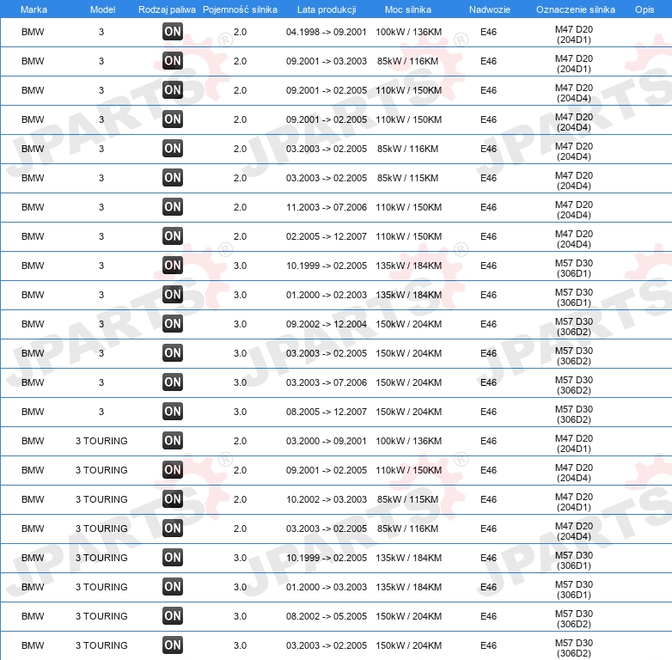Select the date cell 03.2003 -> 07.2006
The image size is (672, 660).
pyautogui.click(x=327, y=382)
